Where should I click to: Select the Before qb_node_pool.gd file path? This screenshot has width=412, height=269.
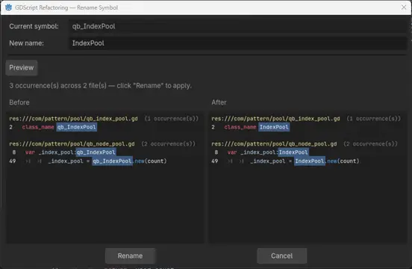click(72, 143)
